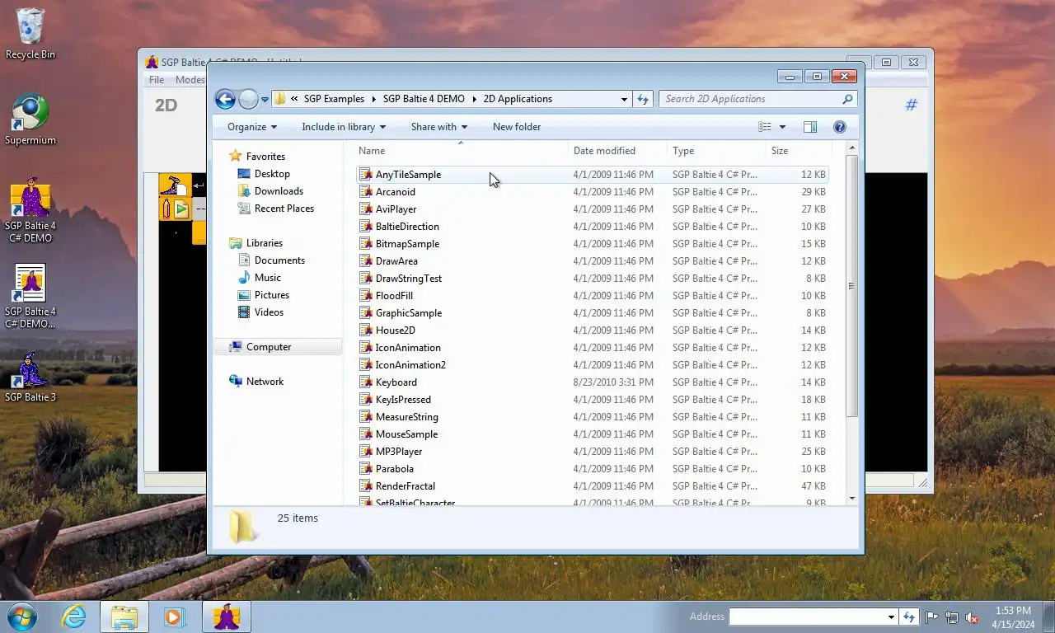
Task: Sort by the Name column header
Action: click(461, 151)
